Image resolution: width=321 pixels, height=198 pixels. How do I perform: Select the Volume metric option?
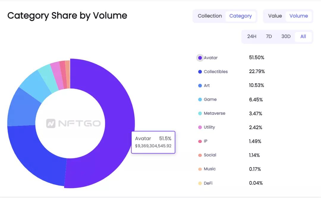[298, 16]
